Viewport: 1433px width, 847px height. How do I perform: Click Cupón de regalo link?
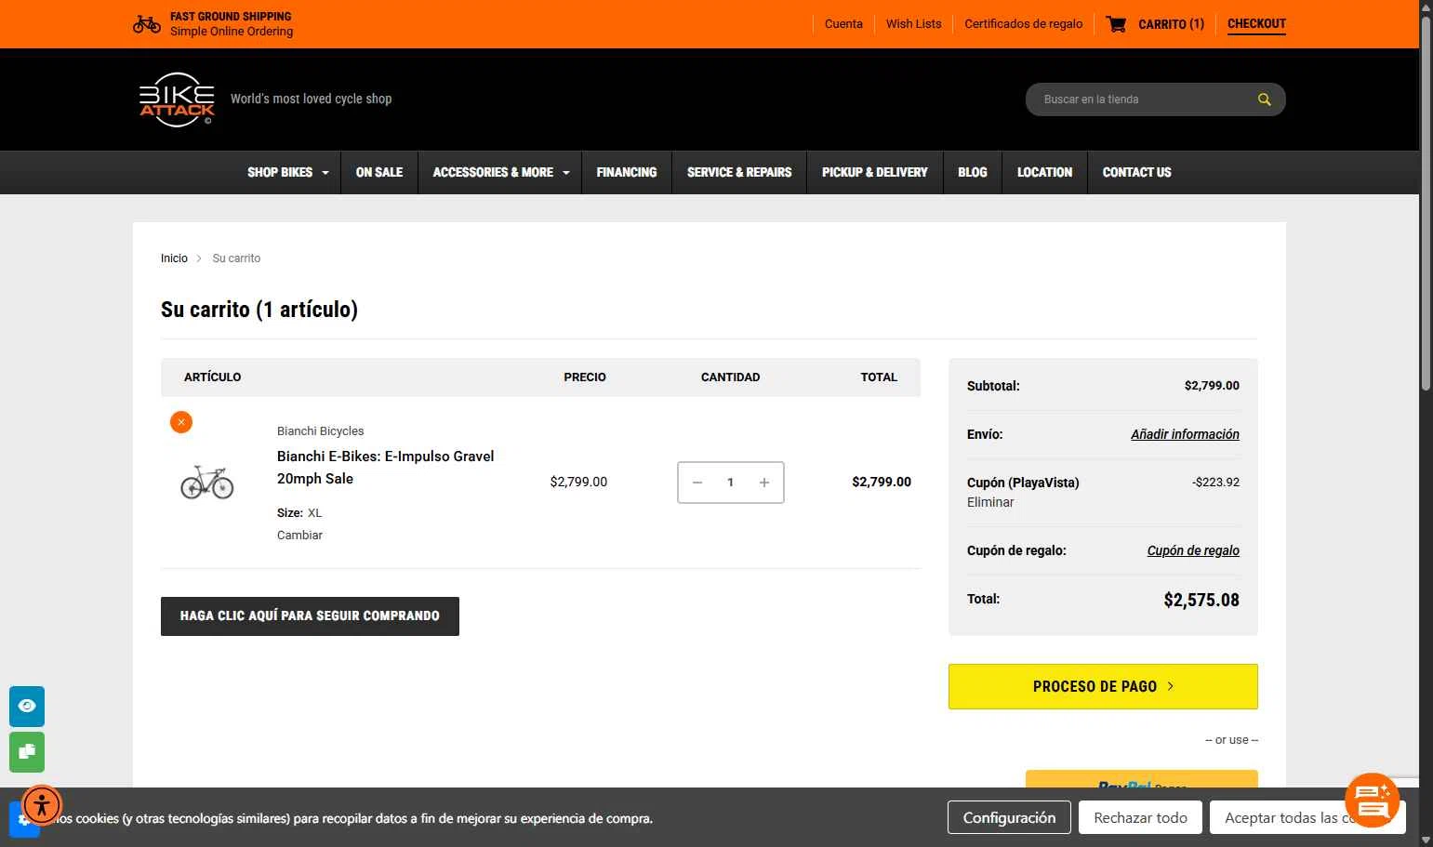coord(1193,550)
